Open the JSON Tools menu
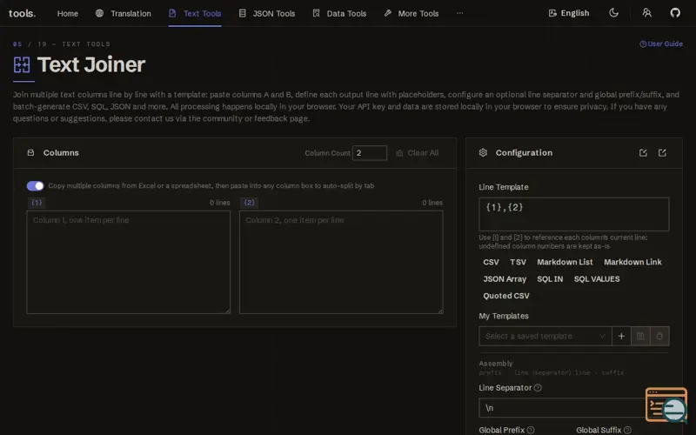696x435 pixels. [x=267, y=13]
